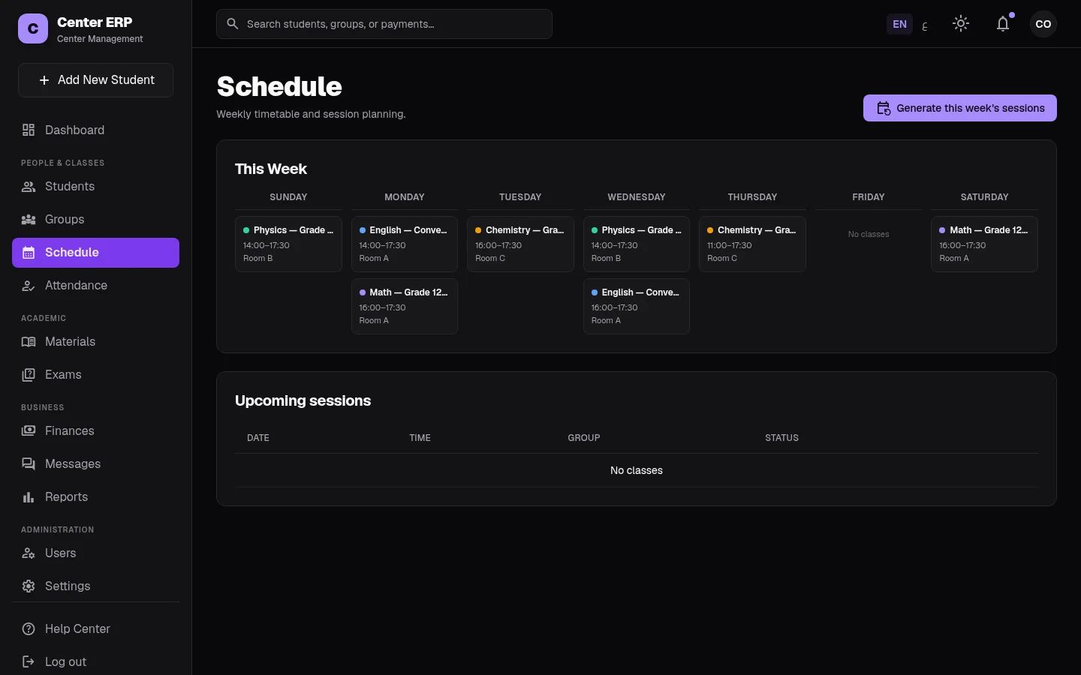Switch language to Arabic option
The height and width of the screenshot is (675, 1081).
point(925,25)
